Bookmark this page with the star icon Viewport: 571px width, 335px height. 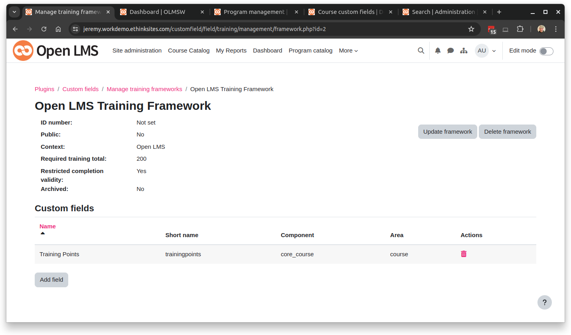tap(471, 29)
